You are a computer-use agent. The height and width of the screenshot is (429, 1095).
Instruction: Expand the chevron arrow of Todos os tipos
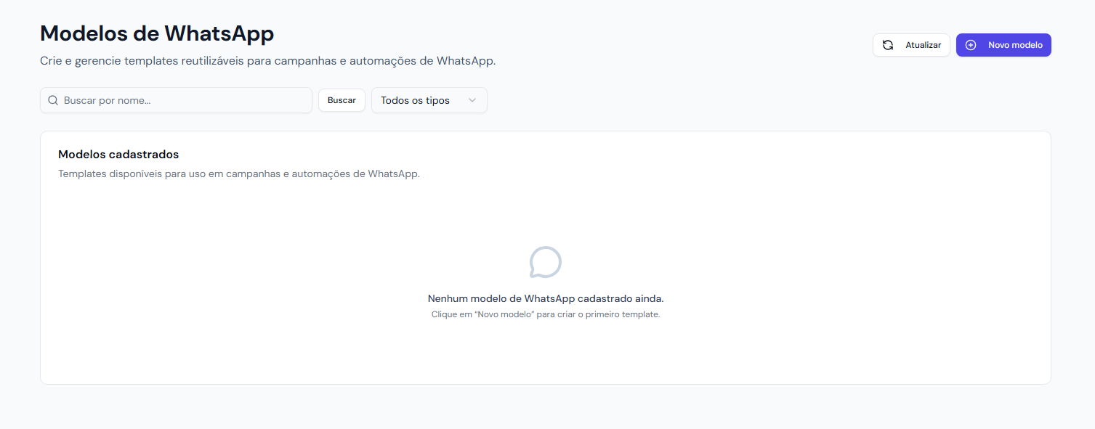(472, 100)
